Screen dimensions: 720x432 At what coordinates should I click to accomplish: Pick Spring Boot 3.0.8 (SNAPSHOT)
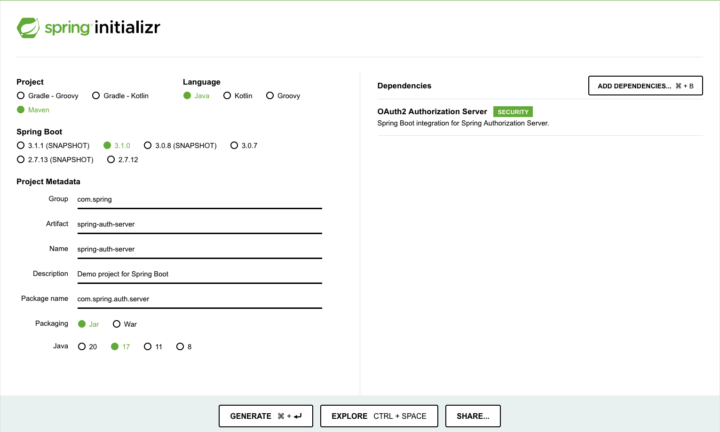pos(148,146)
